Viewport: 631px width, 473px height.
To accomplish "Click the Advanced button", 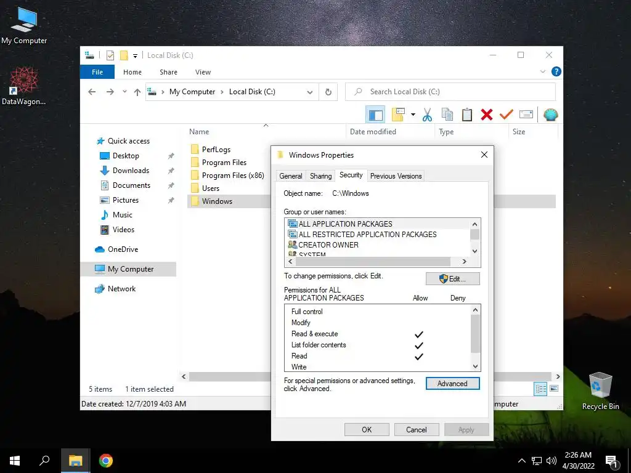I will [x=453, y=384].
